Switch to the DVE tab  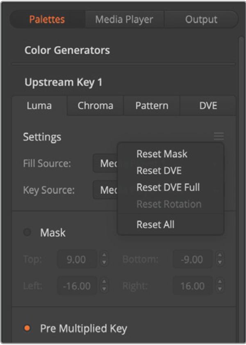[208, 106]
